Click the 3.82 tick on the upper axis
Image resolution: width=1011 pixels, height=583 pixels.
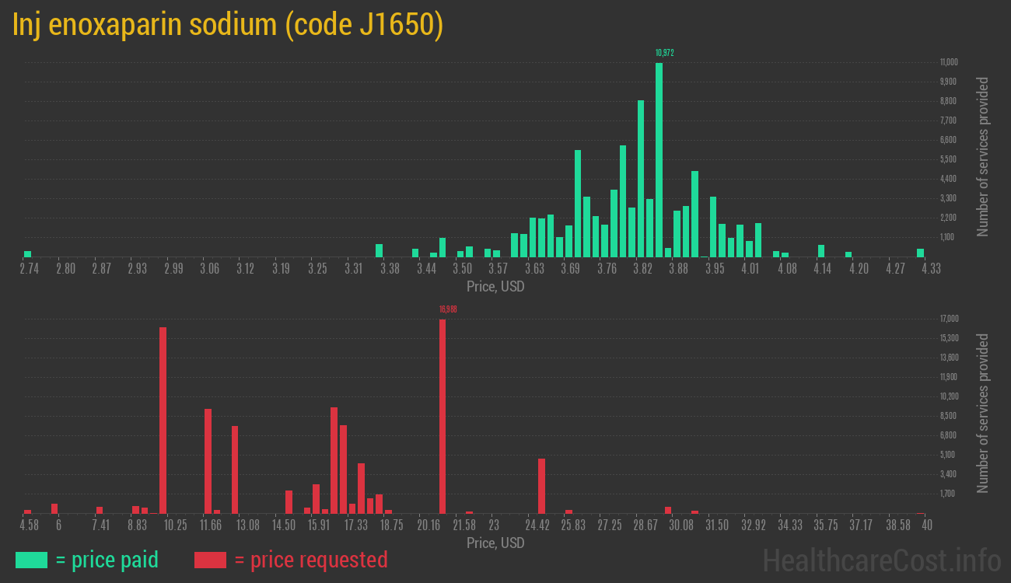(642, 269)
